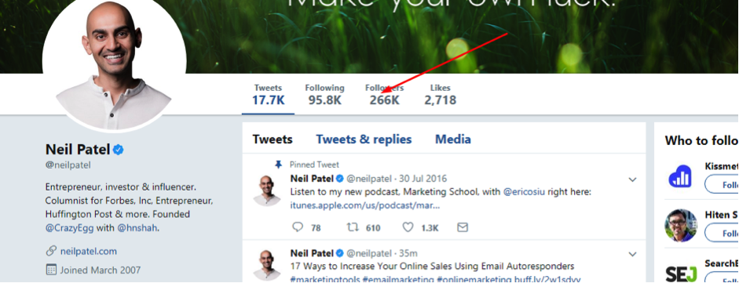The image size is (739, 283).
Task: Switch to the Media tab
Action: (453, 140)
